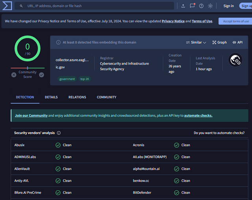Click the community score slider marker

click(28, 68)
